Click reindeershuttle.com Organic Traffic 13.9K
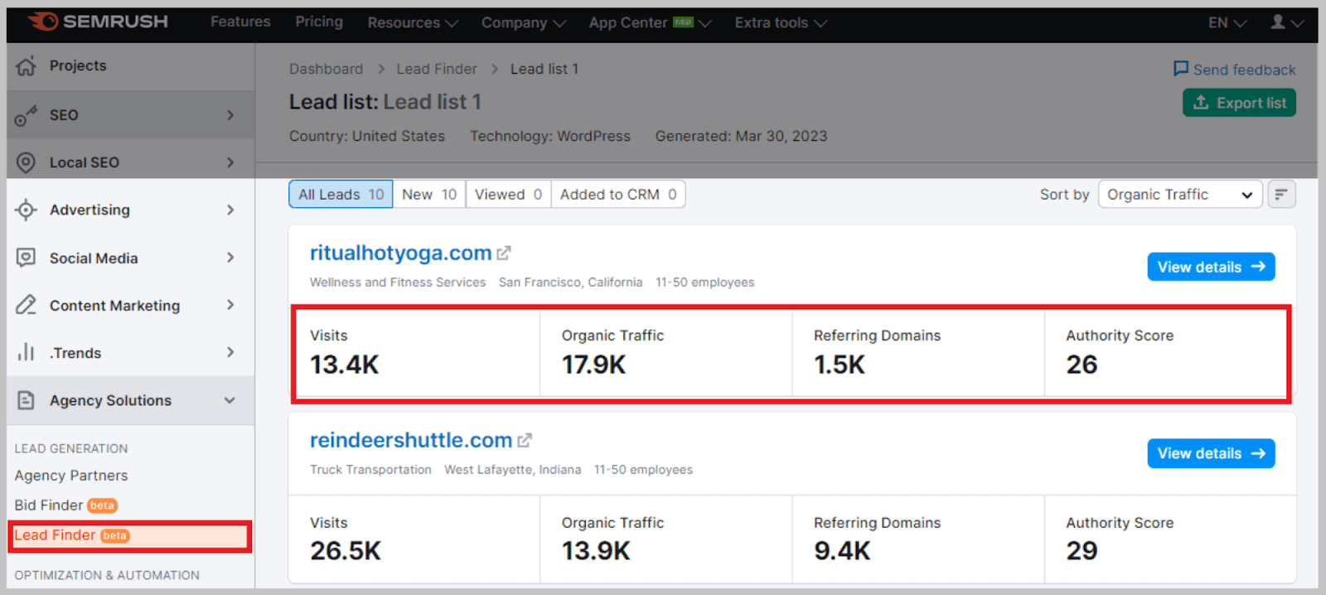Screen dimensions: 1326x595 click(x=597, y=551)
